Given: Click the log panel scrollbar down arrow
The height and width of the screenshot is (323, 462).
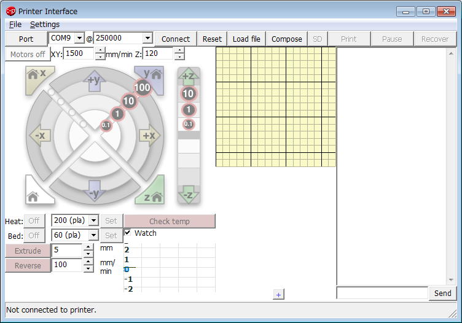Looking at the screenshot, I should point(451,280).
